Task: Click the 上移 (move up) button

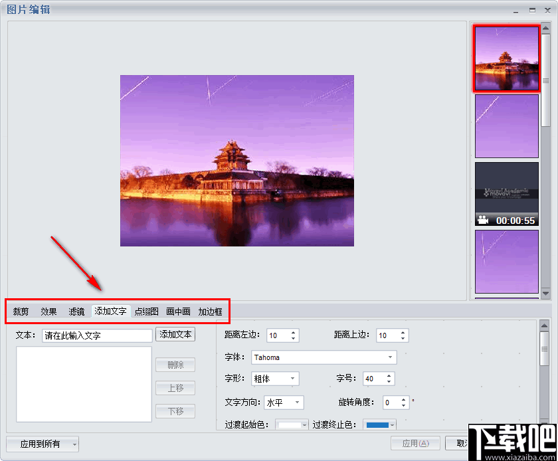Action: [x=175, y=388]
